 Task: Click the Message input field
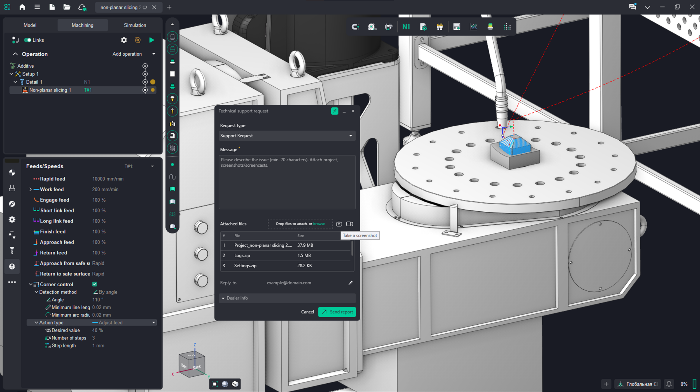[287, 182]
